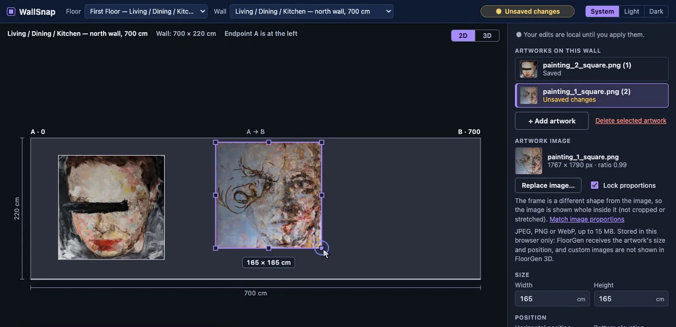The height and width of the screenshot is (327, 676).
Task: Click the '165 × 165 cm' size label
Action: tap(269, 262)
